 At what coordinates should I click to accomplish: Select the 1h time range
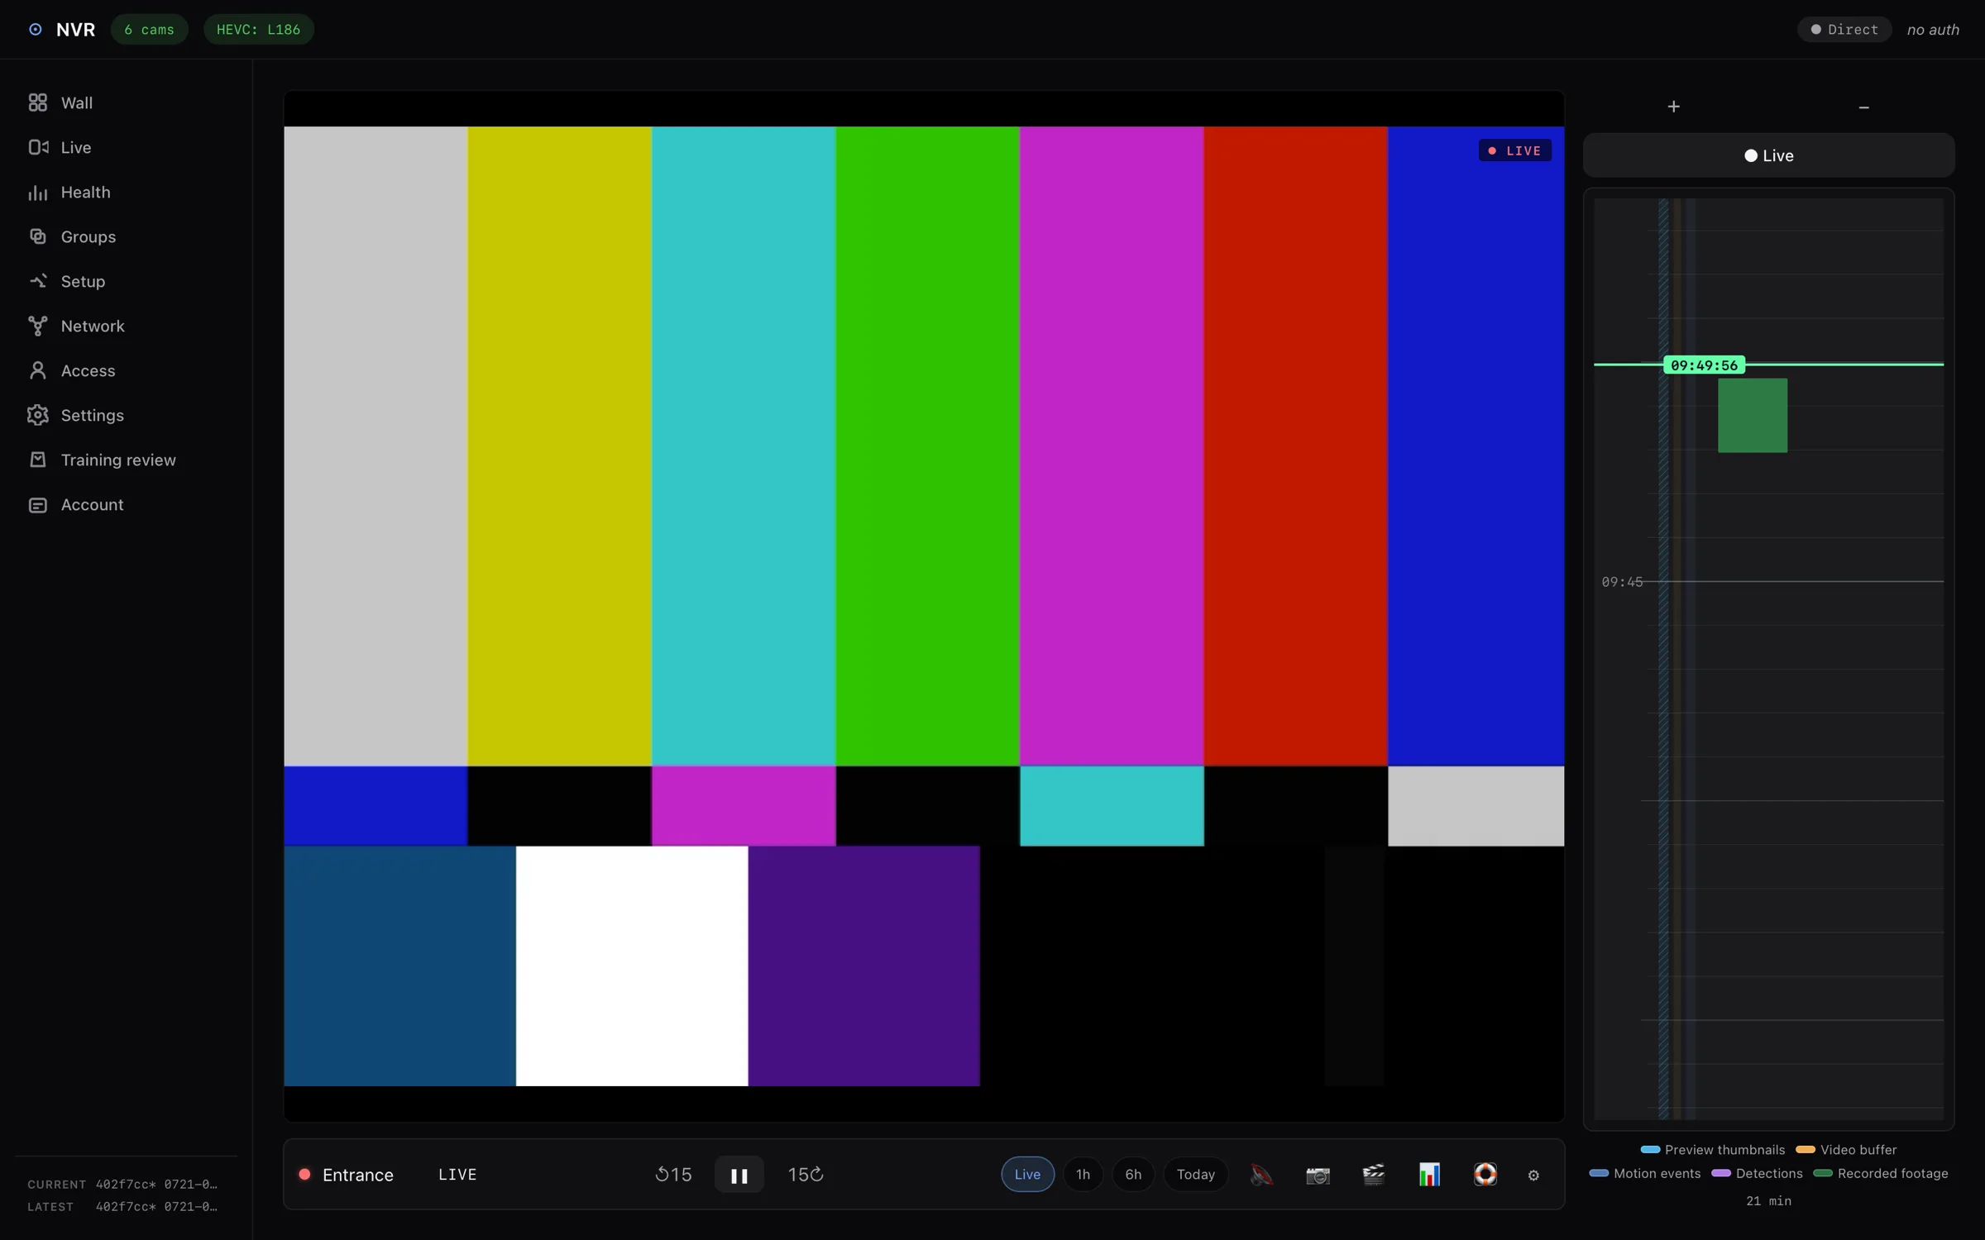(x=1083, y=1174)
